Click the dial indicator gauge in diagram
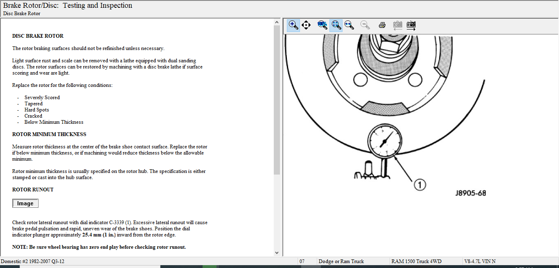This screenshot has height=268, width=559. click(x=383, y=141)
